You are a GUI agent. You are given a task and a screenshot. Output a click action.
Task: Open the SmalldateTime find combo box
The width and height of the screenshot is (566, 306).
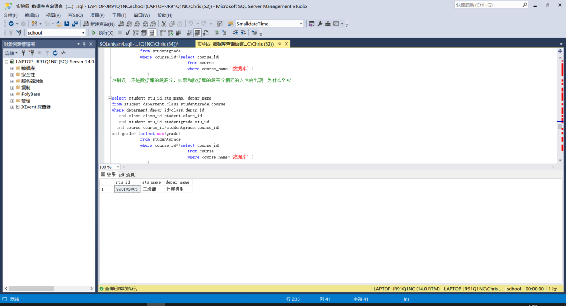tap(301, 24)
